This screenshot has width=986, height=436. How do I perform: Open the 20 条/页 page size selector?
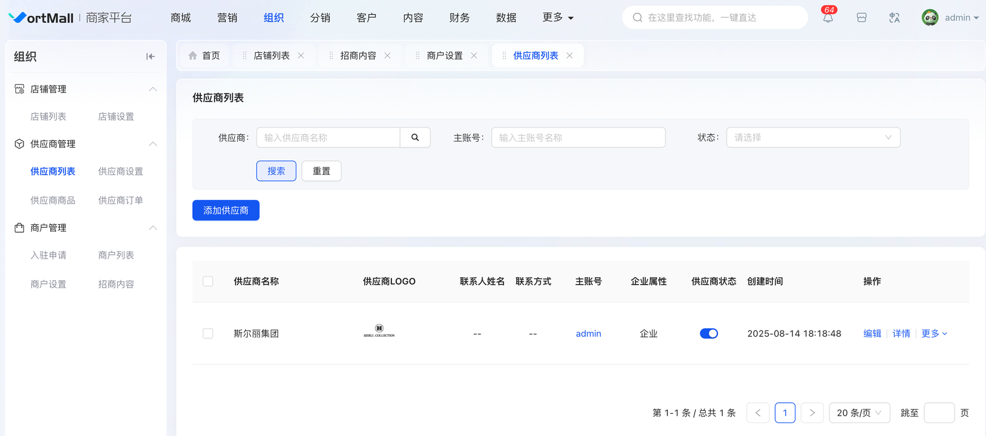tap(859, 413)
